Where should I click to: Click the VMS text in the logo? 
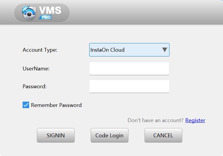(50, 10)
